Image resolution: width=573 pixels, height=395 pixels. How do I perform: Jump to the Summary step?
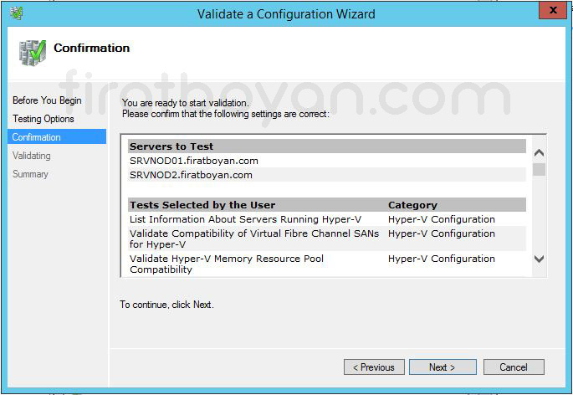click(30, 174)
